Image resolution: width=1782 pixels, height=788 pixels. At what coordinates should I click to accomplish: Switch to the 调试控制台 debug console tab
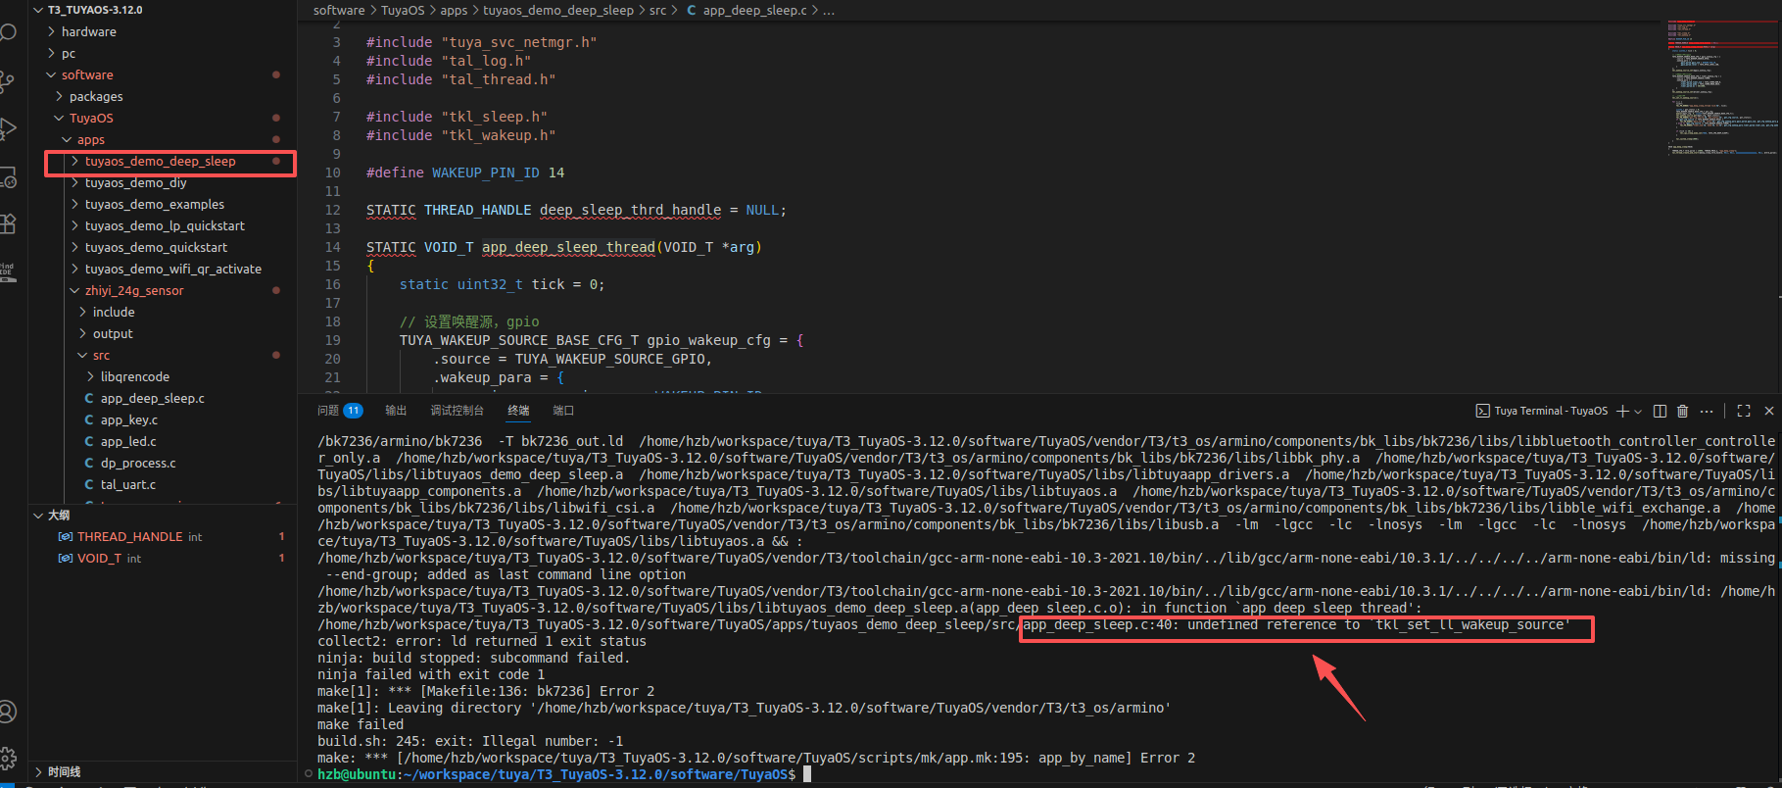click(x=457, y=411)
